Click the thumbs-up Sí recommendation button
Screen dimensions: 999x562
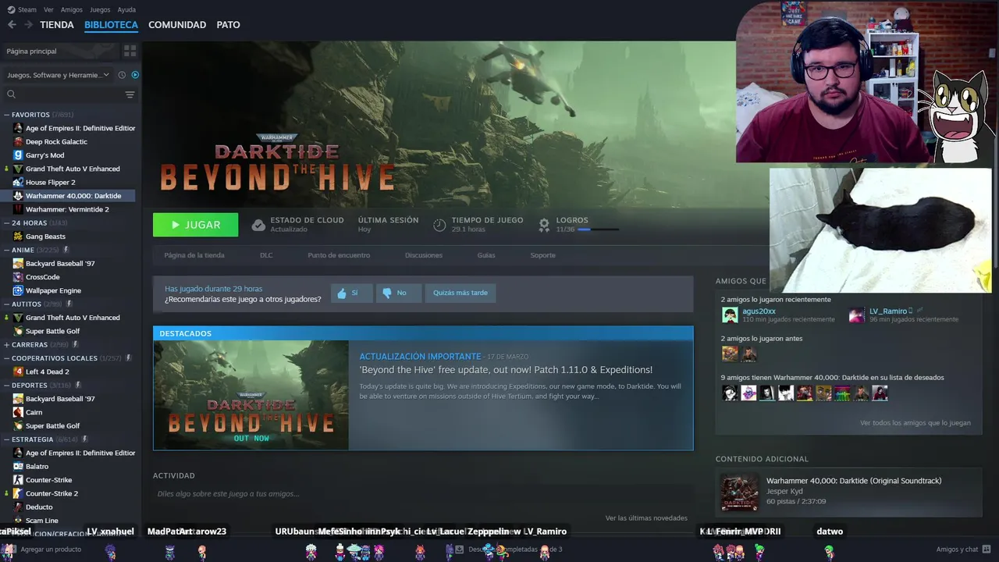point(351,293)
